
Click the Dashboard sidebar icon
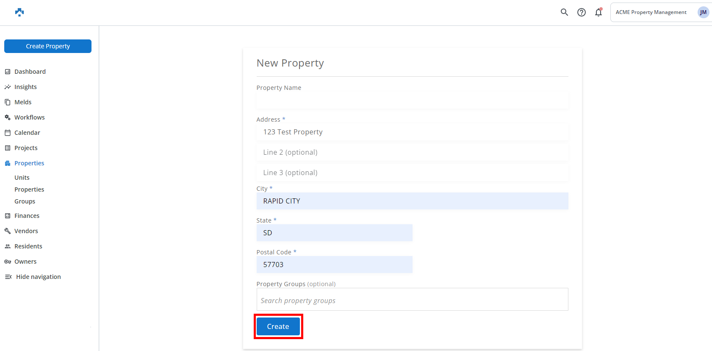tap(8, 72)
